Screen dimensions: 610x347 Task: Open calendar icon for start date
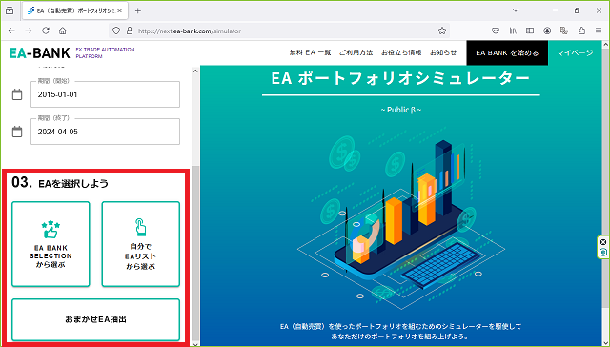[17, 94]
